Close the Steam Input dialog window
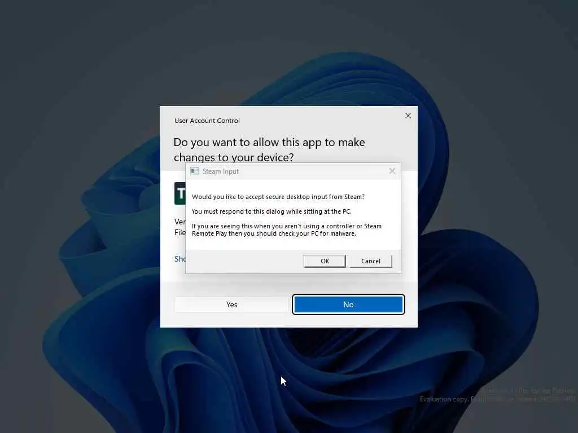This screenshot has height=433, width=578. (392, 171)
